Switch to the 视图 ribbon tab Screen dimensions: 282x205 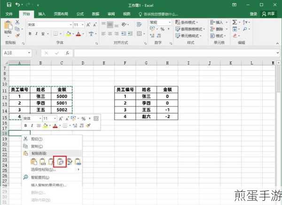tap(126, 14)
